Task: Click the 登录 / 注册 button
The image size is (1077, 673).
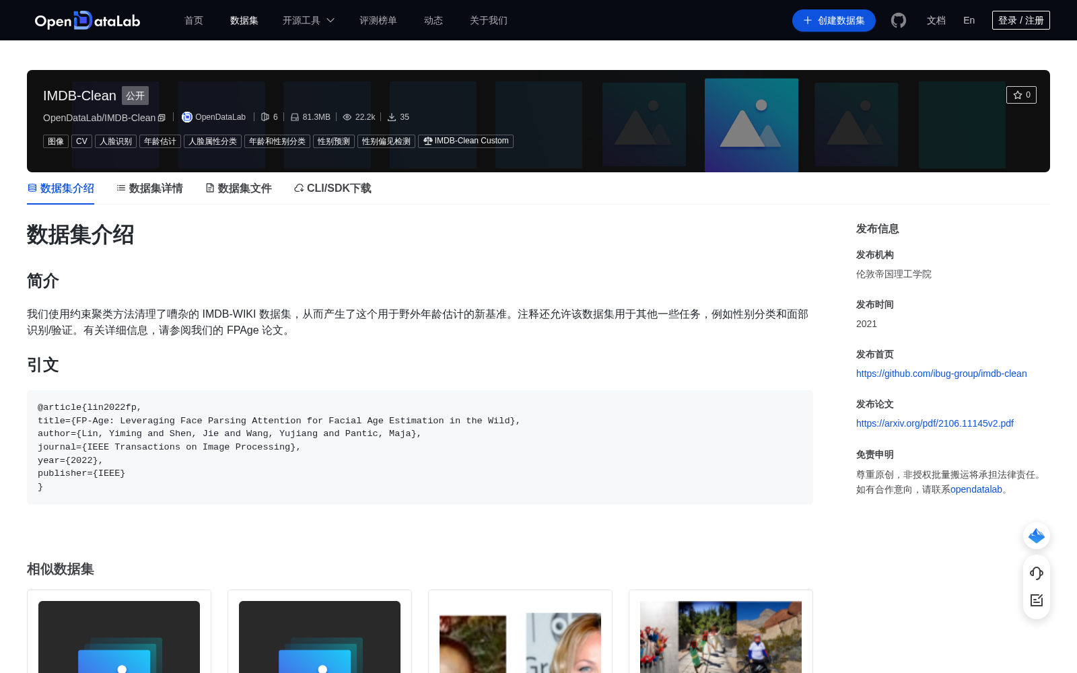Action: 1021,20
